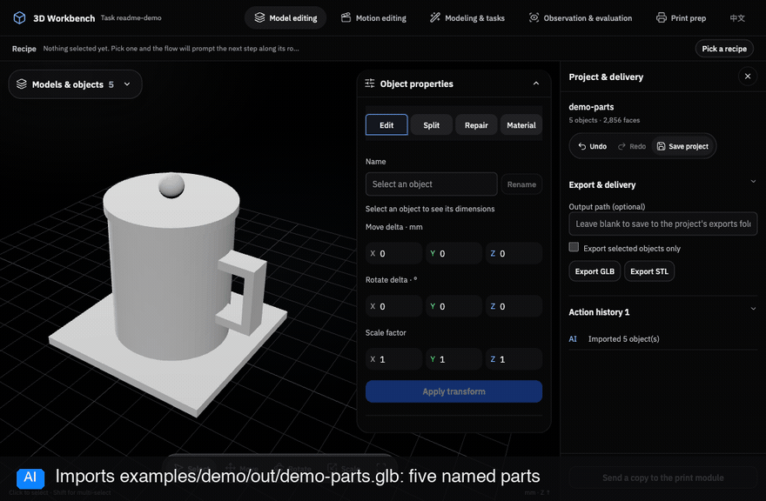766x501 pixels.
Task: Switch to the Model editing tab
Action: click(286, 18)
